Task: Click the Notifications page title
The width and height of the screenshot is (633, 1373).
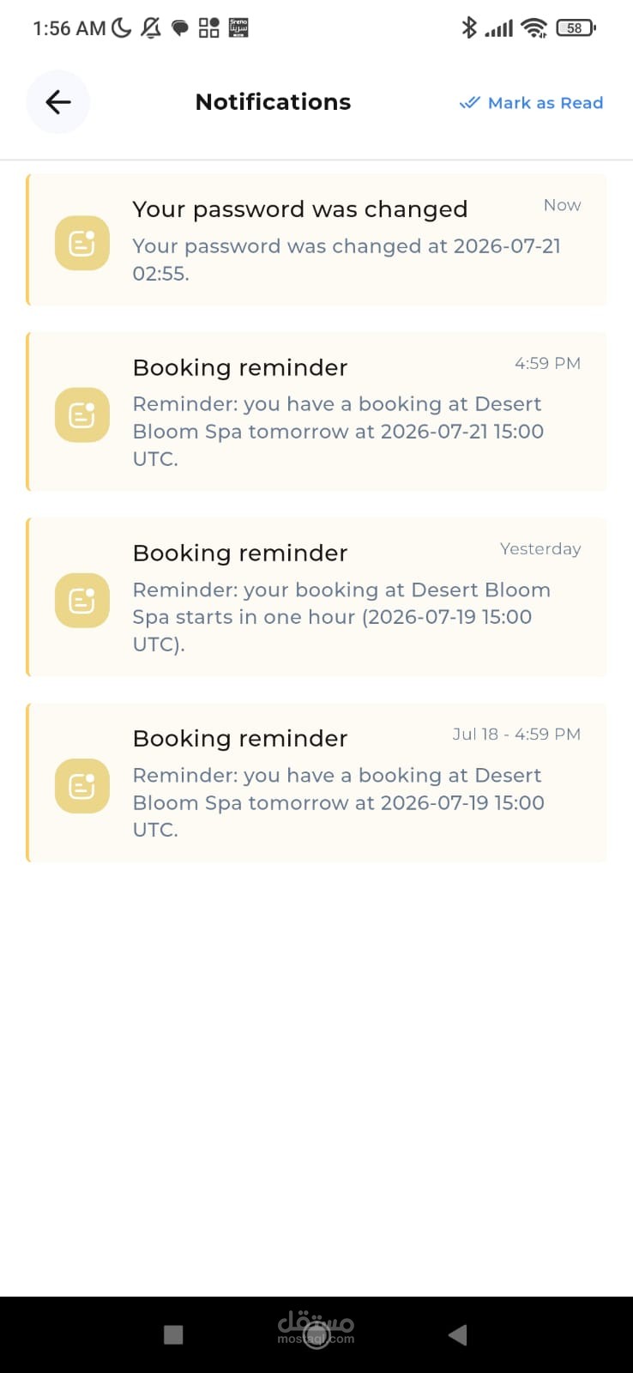Action: (x=273, y=102)
